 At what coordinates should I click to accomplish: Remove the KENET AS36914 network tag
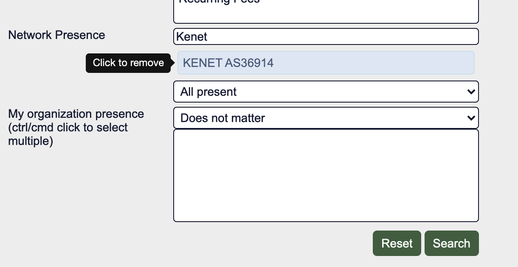326,63
